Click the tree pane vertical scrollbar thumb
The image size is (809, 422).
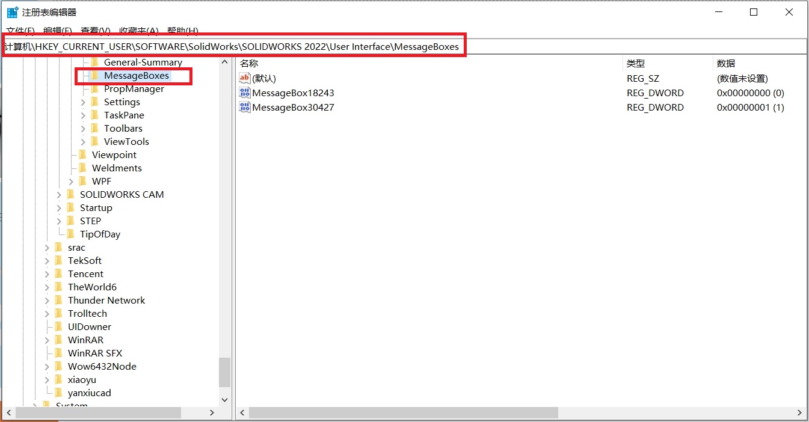pyautogui.click(x=224, y=373)
